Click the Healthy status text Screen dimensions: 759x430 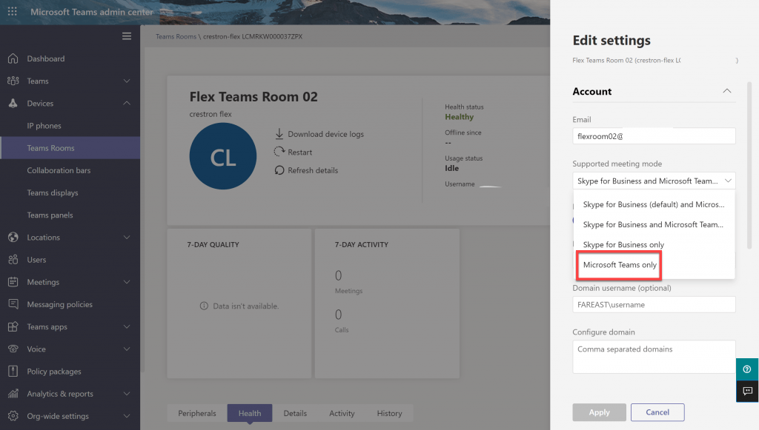459,117
